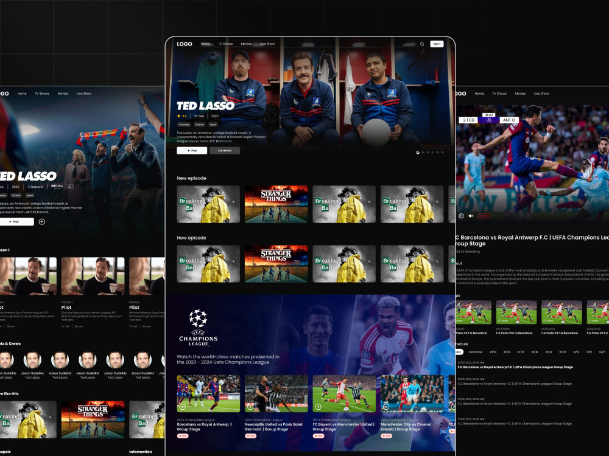Click the Play button on the left Ted Lasso screen
The width and height of the screenshot is (609, 456).
click(16, 222)
